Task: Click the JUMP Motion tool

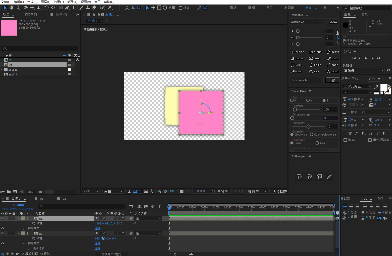Action: point(315,59)
